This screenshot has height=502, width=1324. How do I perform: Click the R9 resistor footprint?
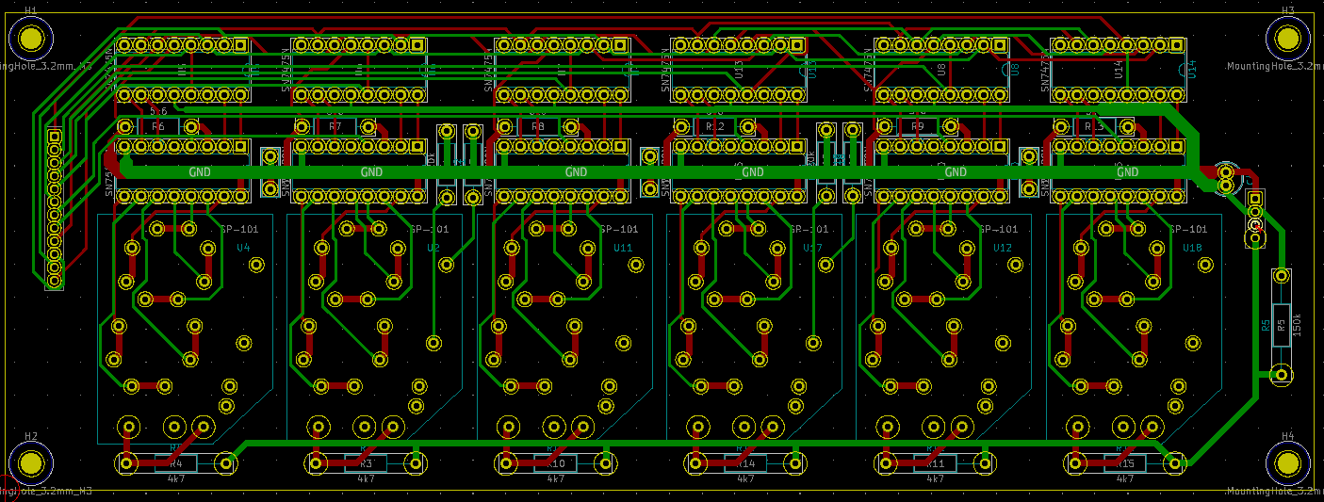click(x=917, y=127)
